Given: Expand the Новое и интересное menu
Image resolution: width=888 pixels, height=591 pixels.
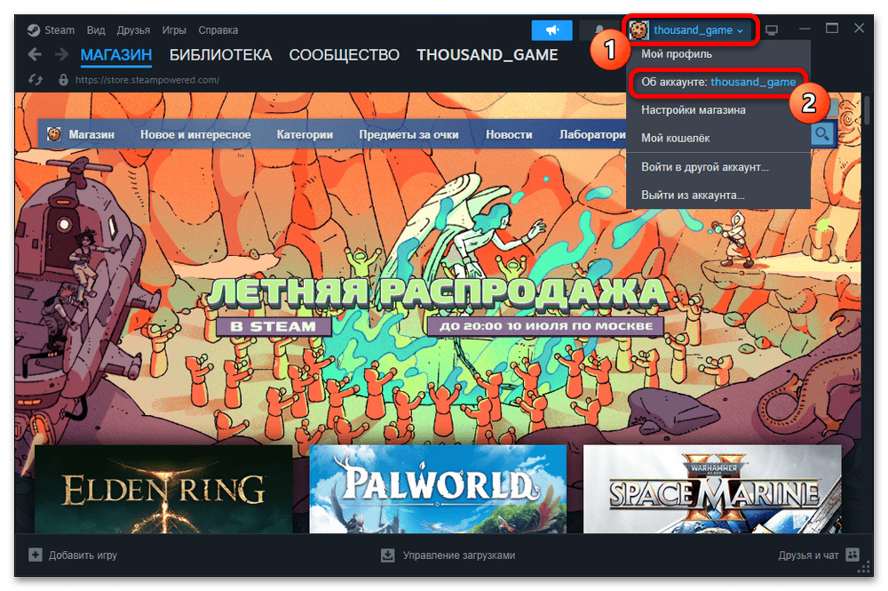Looking at the screenshot, I should [x=195, y=135].
